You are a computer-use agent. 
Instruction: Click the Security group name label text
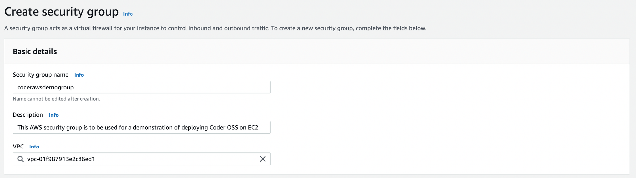[x=40, y=75]
